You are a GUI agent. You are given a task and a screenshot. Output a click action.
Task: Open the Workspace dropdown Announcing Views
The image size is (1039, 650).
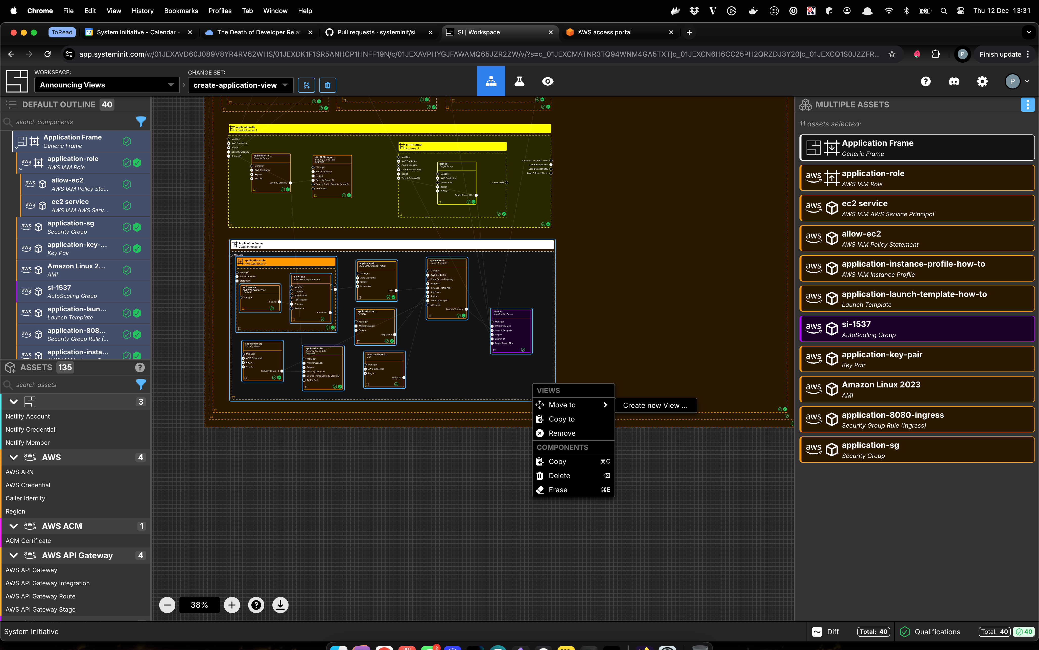107,85
